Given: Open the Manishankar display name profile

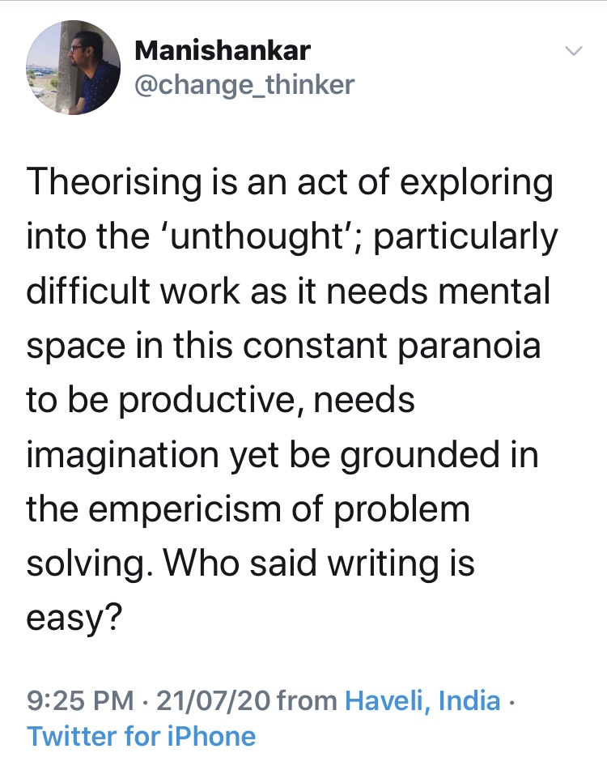Looking at the screenshot, I should [223, 49].
